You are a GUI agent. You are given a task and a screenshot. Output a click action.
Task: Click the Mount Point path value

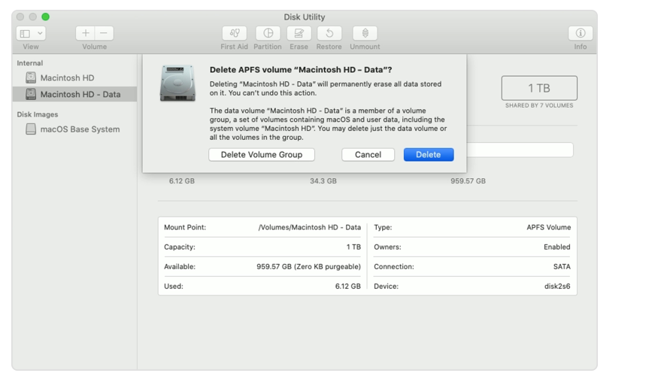click(310, 228)
